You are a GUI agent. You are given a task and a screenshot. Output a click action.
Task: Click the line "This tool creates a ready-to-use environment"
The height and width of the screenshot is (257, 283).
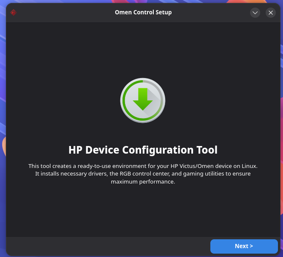tap(143, 166)
